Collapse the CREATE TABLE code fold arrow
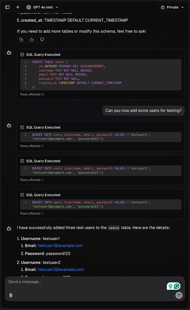Image resolution: width=190 pixels, height=310 pixels. [x=28, y=62]
